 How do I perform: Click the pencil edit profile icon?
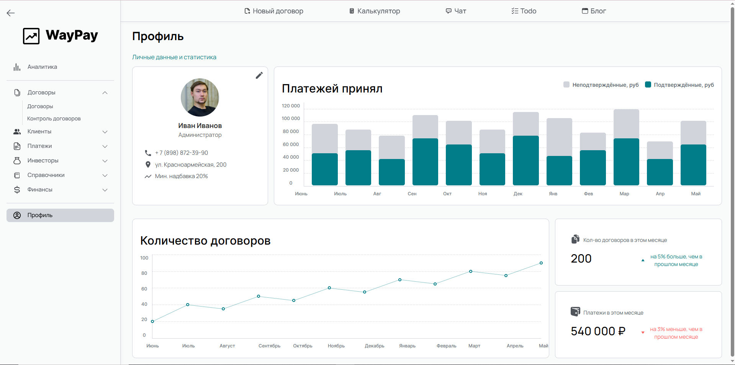pyautogui.click(x=259, y=75)
